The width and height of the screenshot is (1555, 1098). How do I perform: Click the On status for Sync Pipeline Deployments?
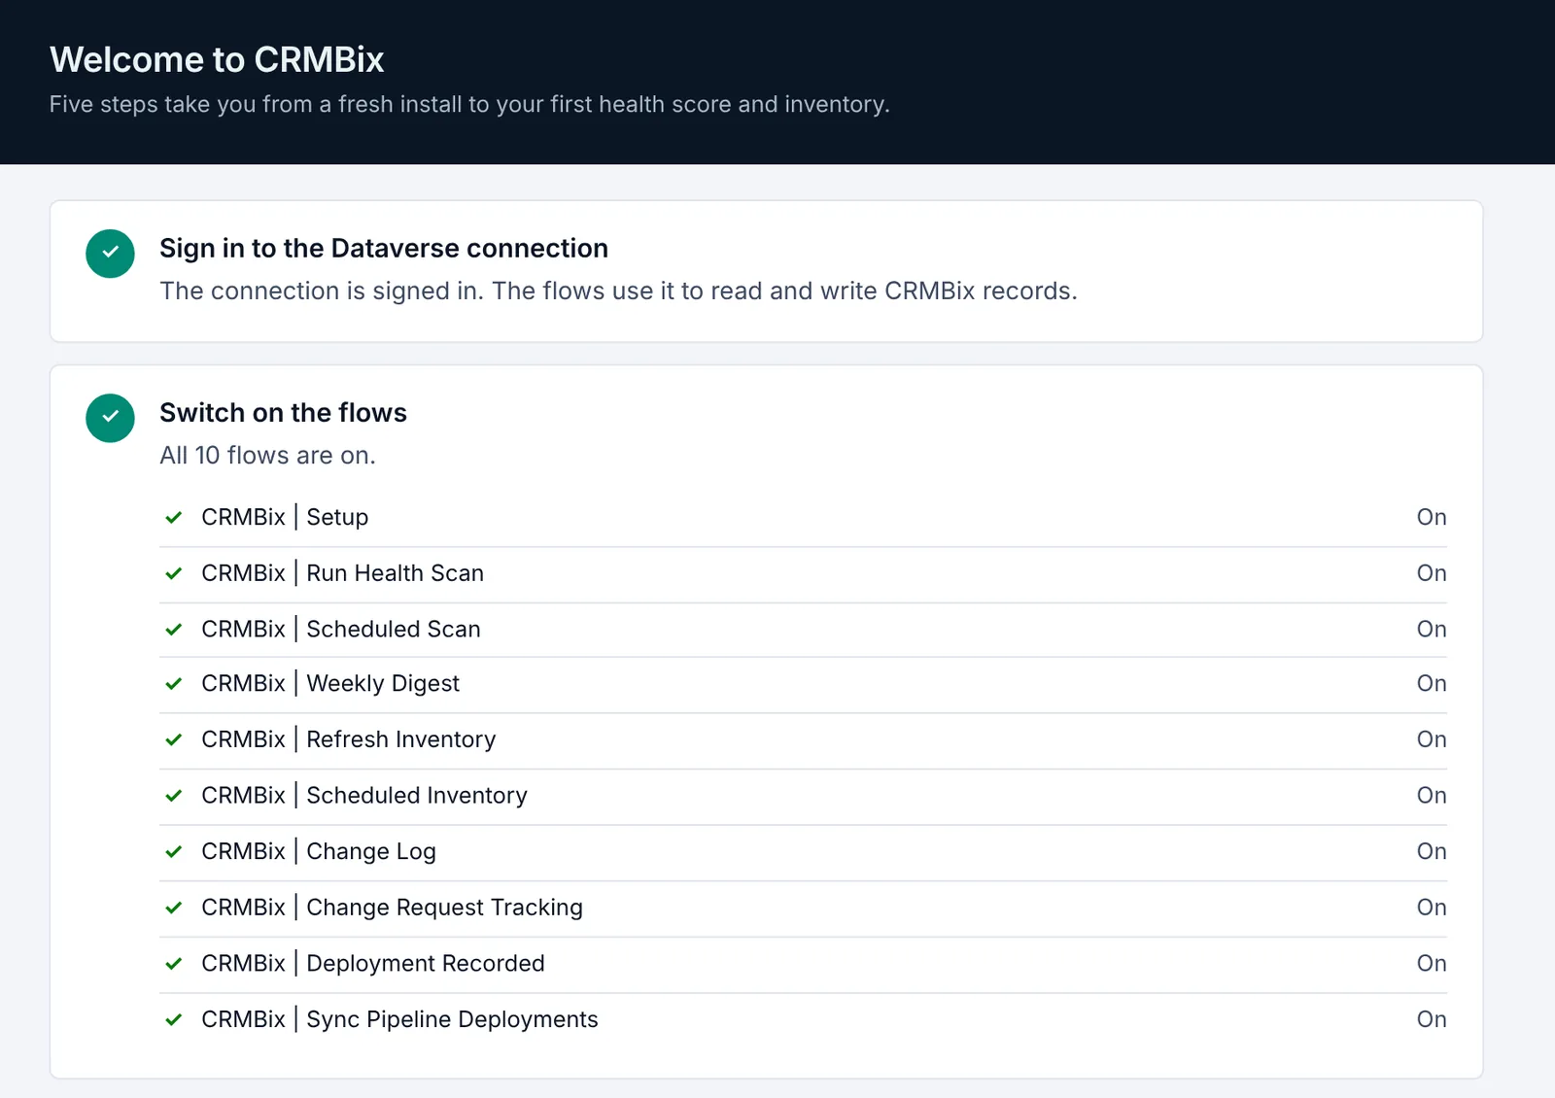pos(1432,1019)
